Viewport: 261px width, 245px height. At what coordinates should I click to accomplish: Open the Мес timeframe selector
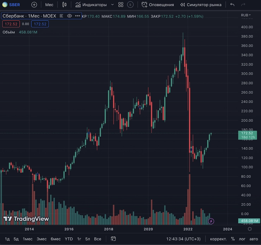(x=49, y=5)
